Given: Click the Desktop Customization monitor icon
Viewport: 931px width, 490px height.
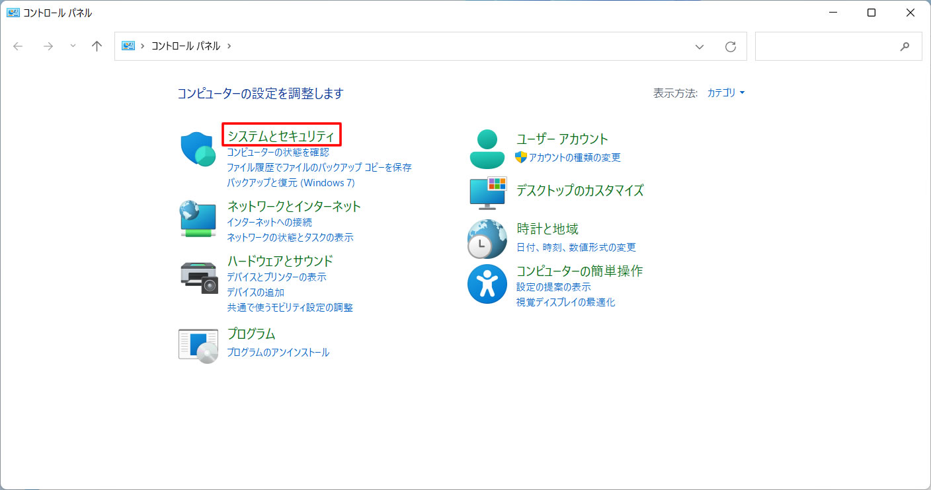Looking at the screenshot, I should [x=487, y=192].
